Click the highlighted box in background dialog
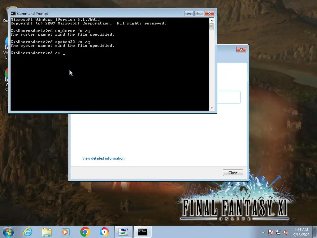317x238 pixels. [229, 97]
